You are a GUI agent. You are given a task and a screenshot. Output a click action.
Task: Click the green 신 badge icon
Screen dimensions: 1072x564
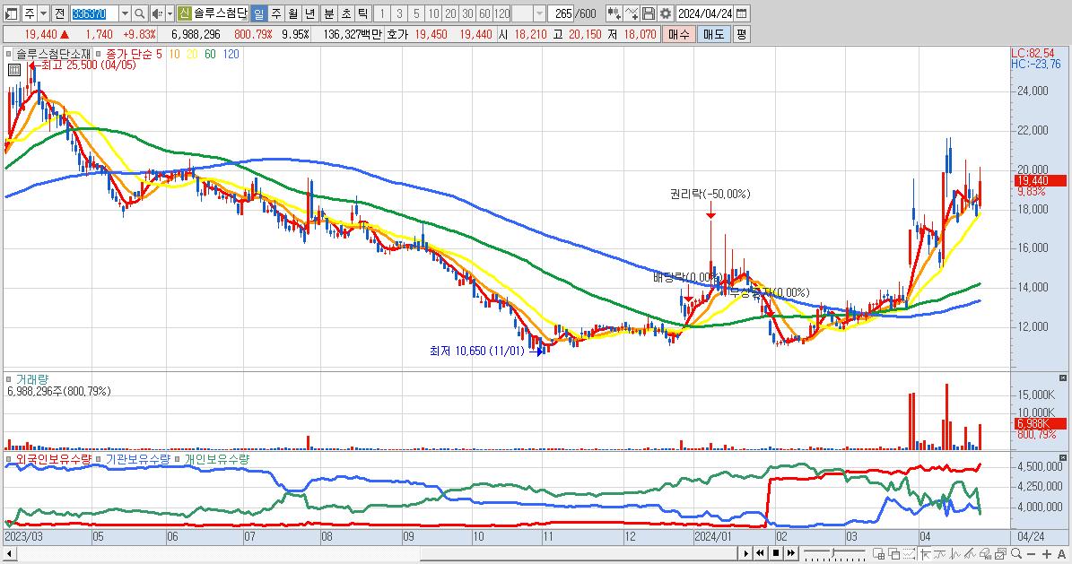tap(185, 13)
